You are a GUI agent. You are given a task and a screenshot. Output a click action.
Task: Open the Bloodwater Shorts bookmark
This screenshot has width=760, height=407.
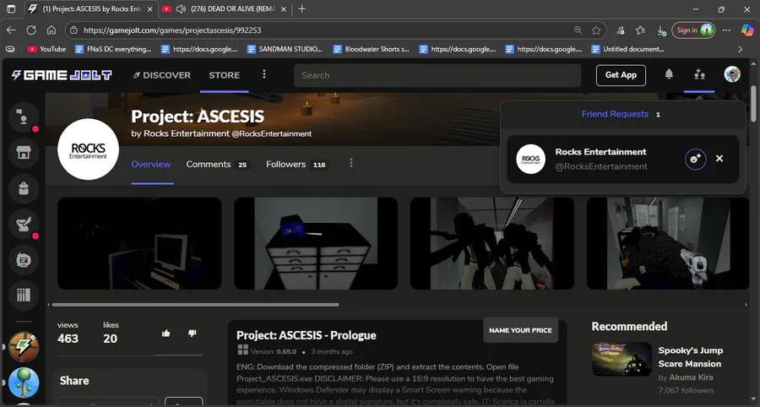tap(372, 49)
